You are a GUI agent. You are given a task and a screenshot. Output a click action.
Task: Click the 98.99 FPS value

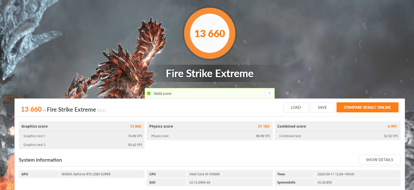263,136
